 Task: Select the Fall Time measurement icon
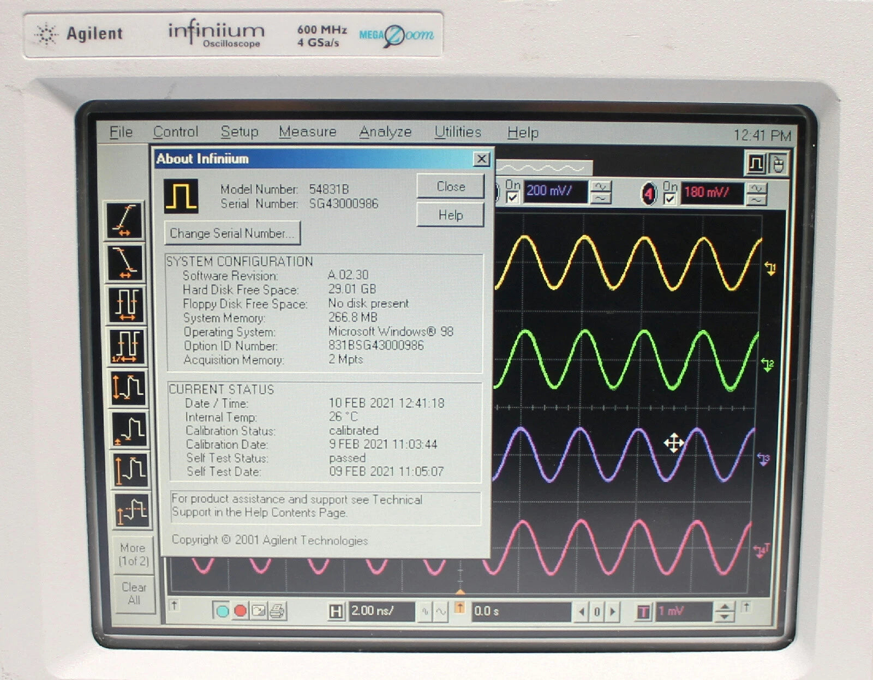pos(125,262)
